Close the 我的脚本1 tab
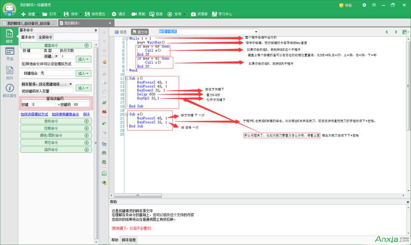411x245 pixels. (x=110, y=23)
